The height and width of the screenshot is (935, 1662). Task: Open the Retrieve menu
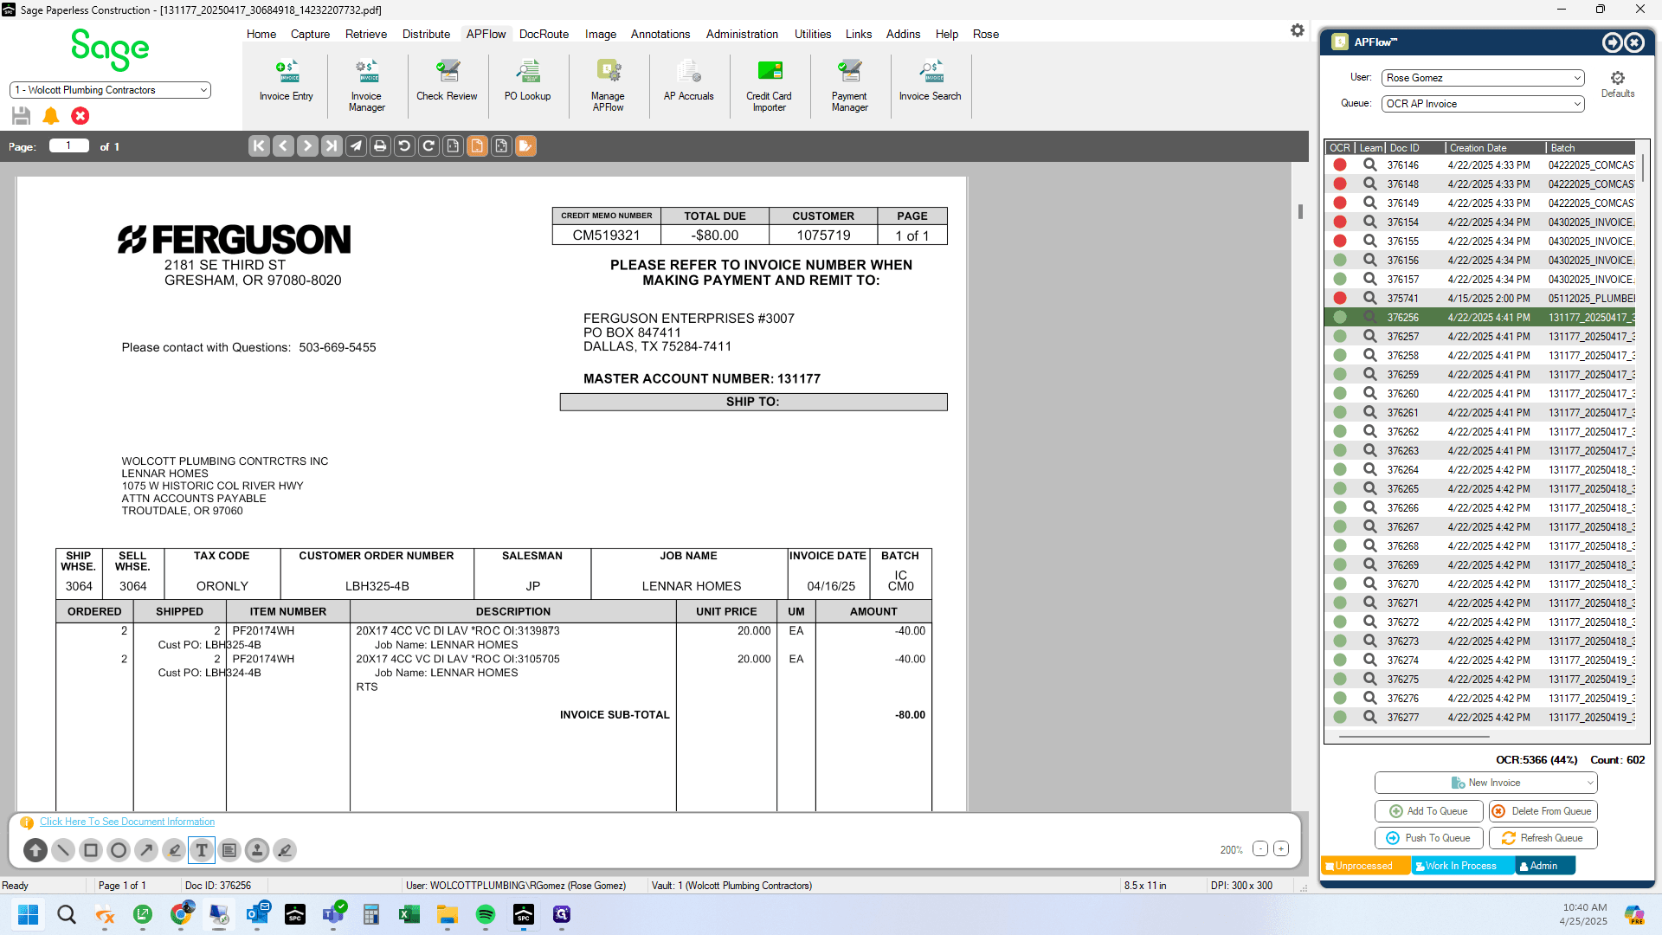366,34
